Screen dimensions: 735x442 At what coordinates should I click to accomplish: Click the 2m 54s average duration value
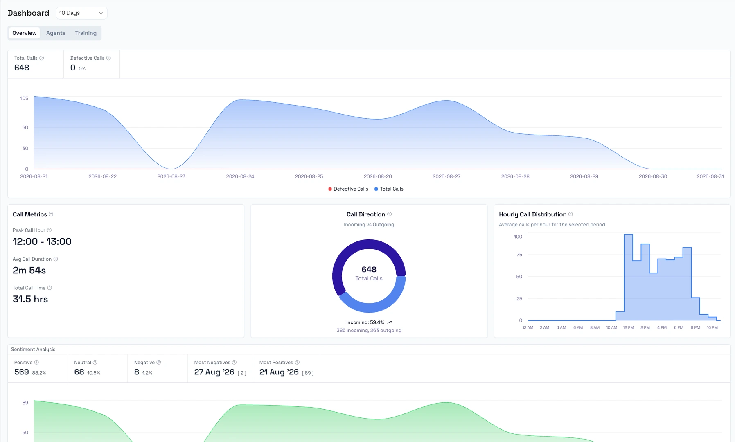(x=29, y=271)
